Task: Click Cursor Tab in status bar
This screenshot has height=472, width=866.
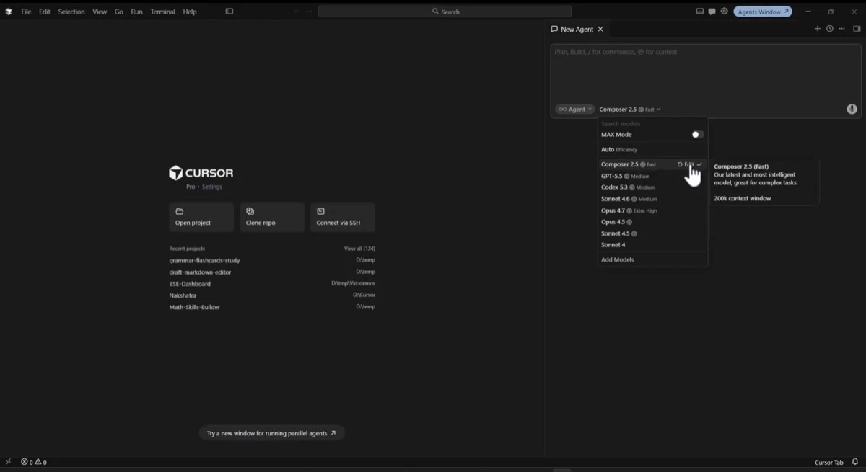Action: [829, 462]
